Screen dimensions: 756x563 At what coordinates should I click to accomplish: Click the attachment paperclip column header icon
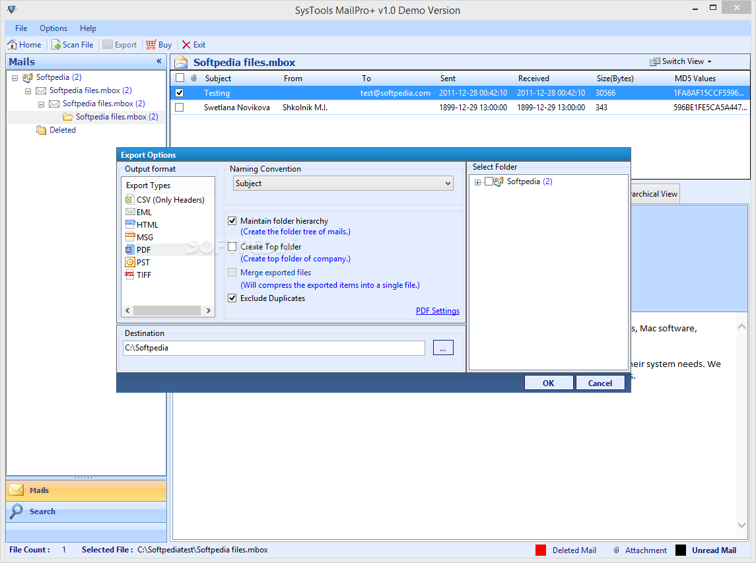click(194, 78)
